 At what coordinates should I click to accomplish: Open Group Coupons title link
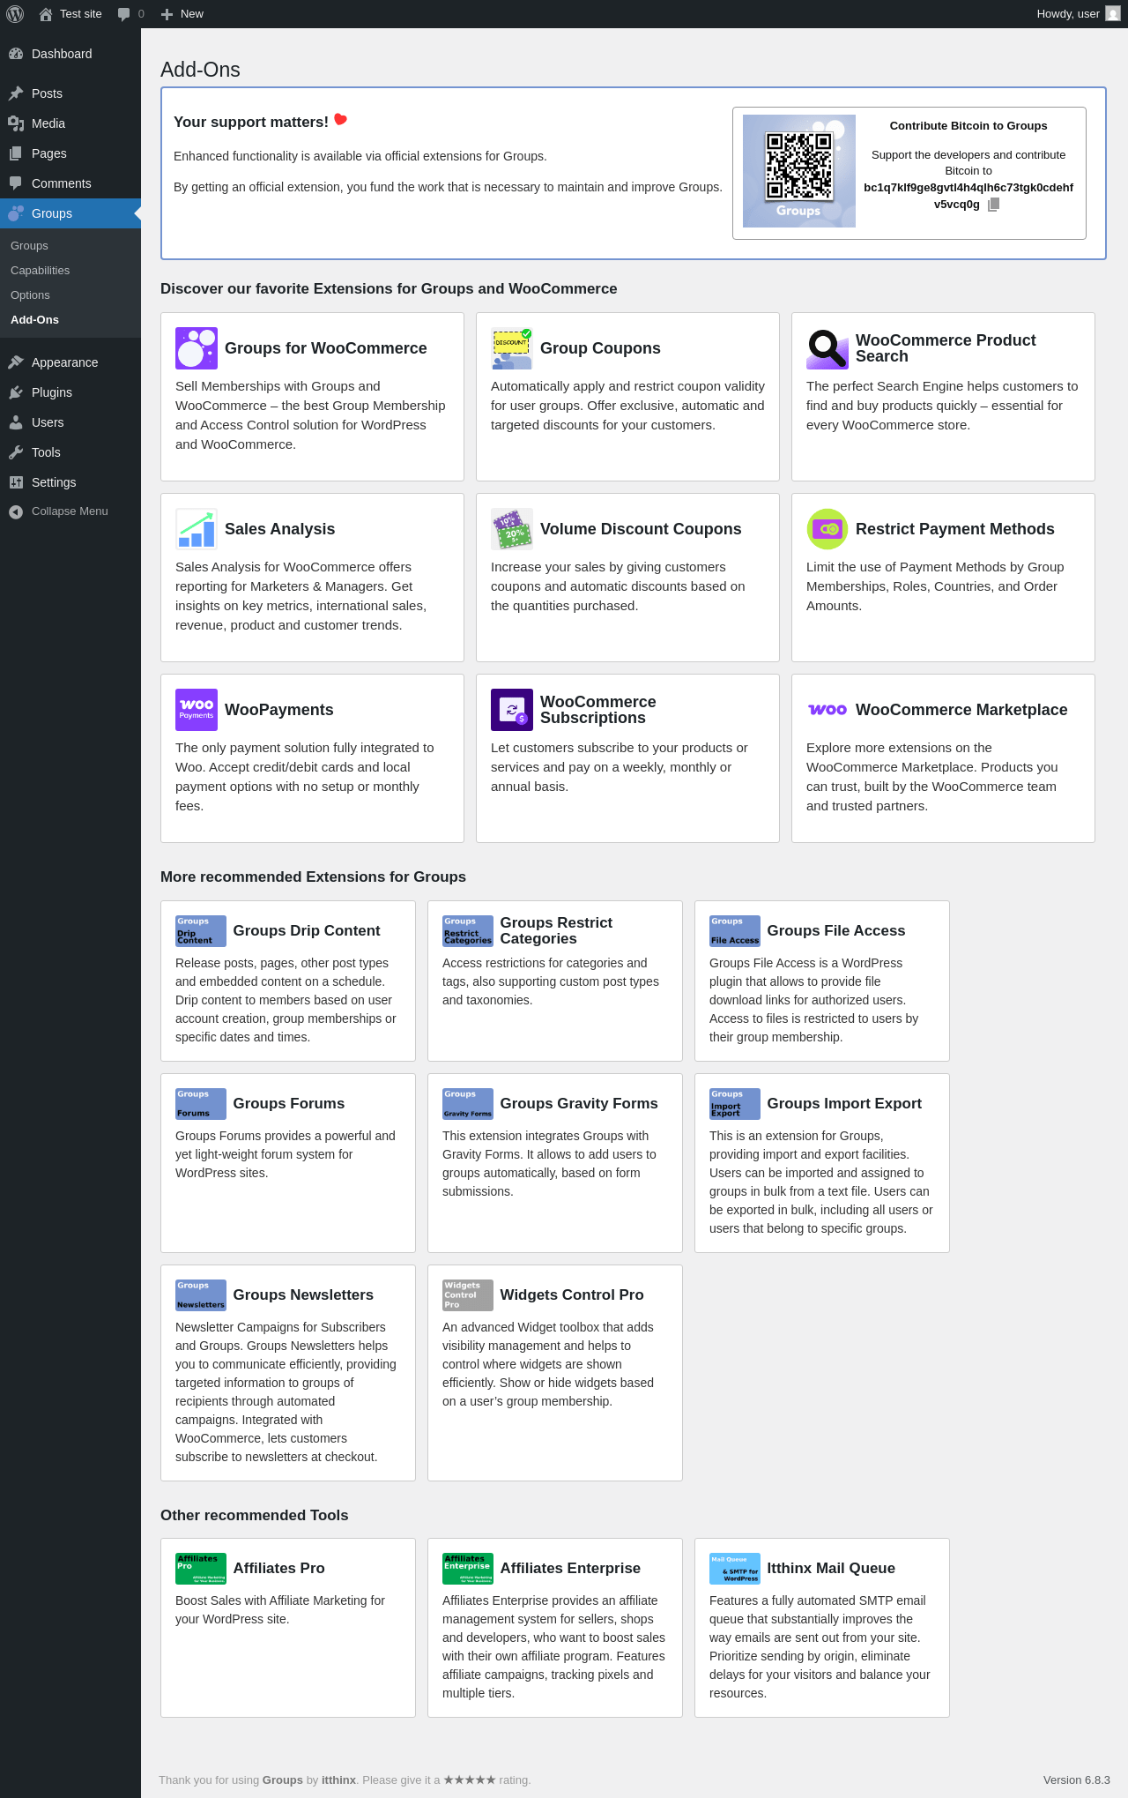click(x=600, y=348)
